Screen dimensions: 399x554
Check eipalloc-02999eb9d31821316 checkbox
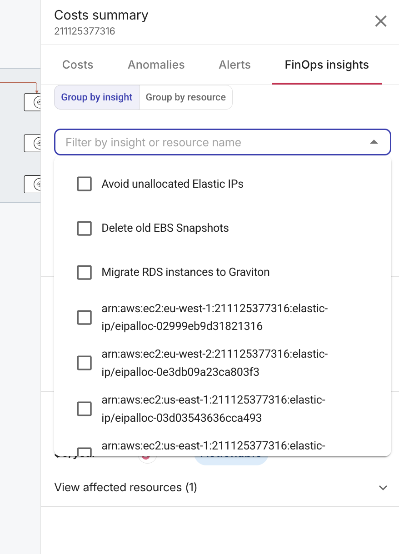(85, 317)
